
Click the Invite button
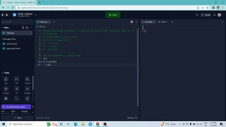click(x=206, y=15)
